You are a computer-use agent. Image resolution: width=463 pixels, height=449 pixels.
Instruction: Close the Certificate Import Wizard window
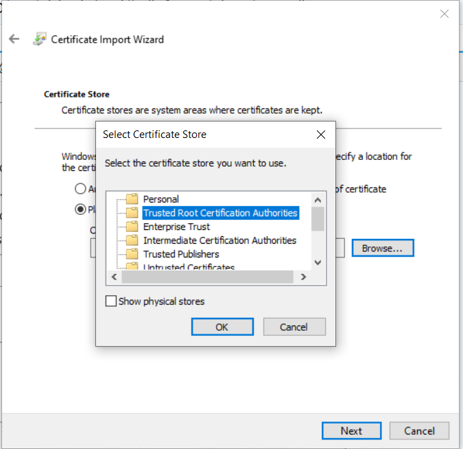tap(444, 14)
